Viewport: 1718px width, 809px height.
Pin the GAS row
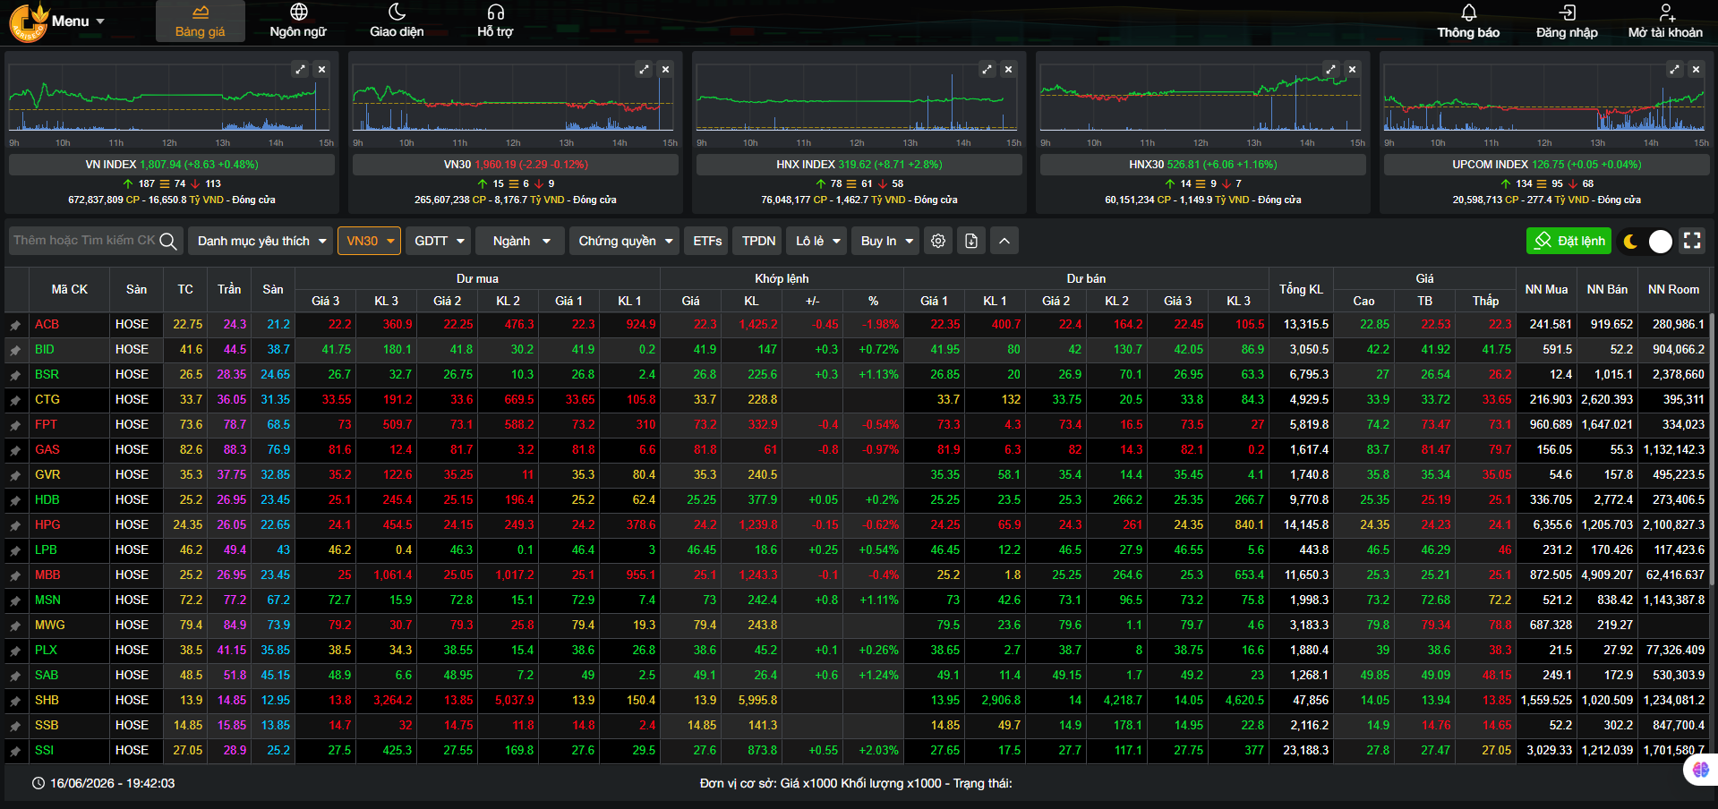(15, 450)
